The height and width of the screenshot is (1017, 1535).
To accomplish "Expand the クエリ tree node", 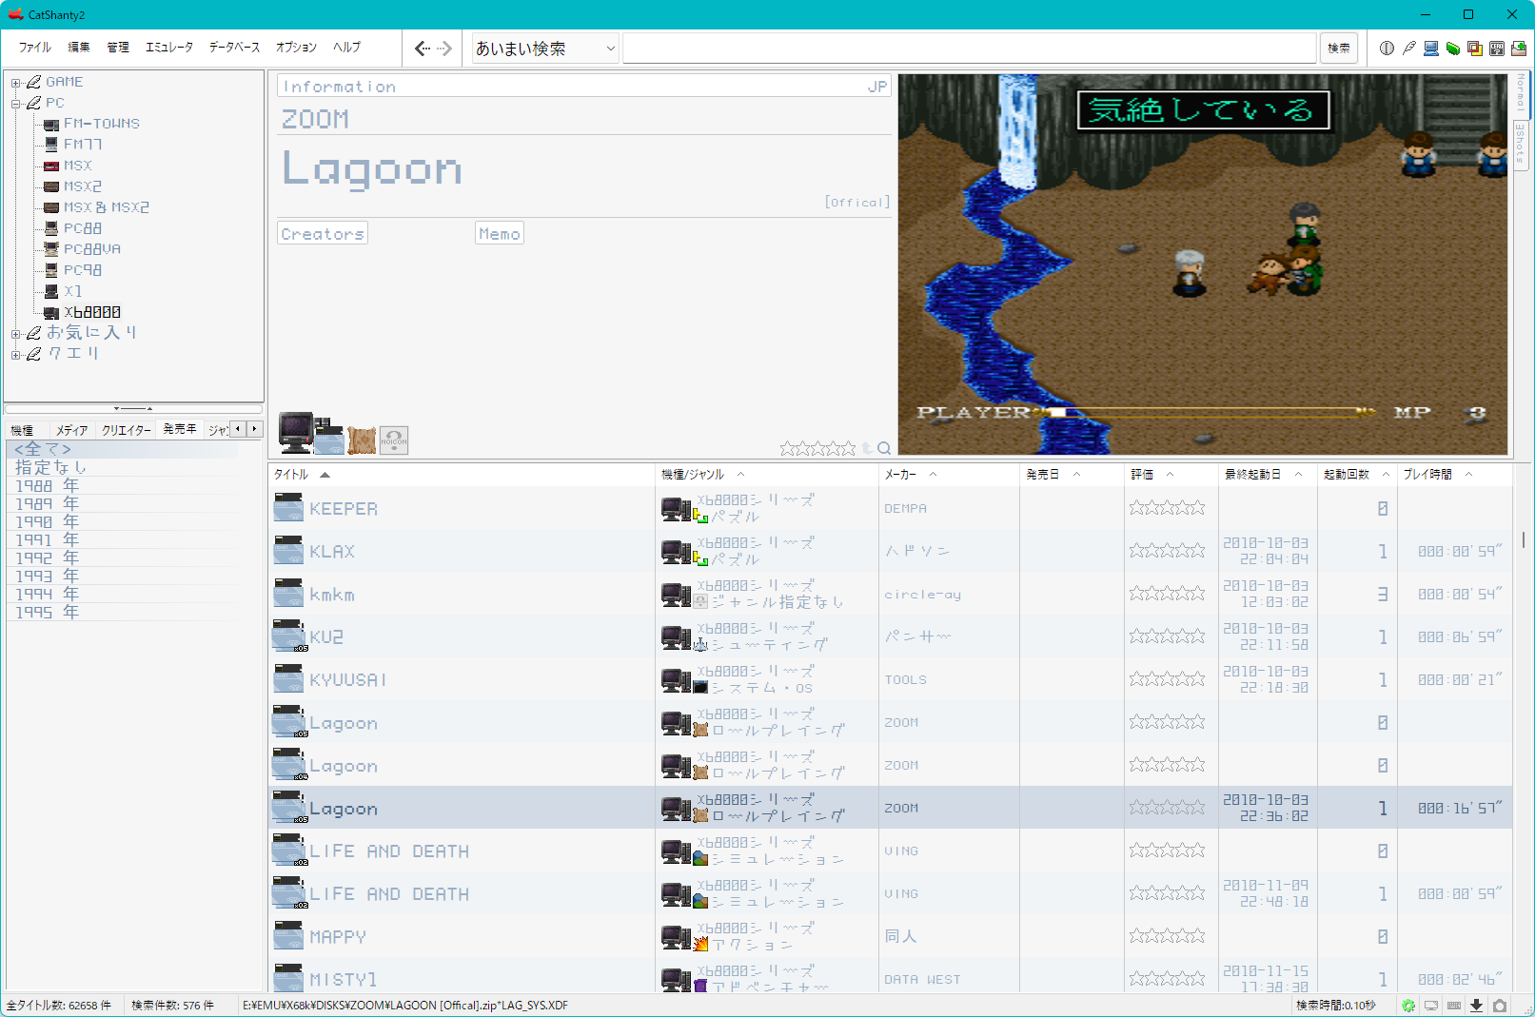I will (x=15, y=355).
